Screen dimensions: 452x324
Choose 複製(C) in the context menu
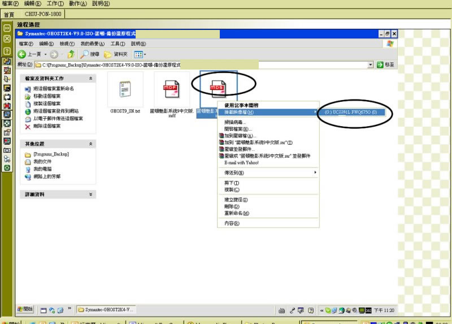(x=268, y=189)
